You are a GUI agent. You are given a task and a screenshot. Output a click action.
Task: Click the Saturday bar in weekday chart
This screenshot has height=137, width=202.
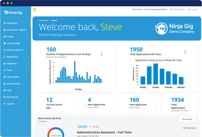click(181, 81)
